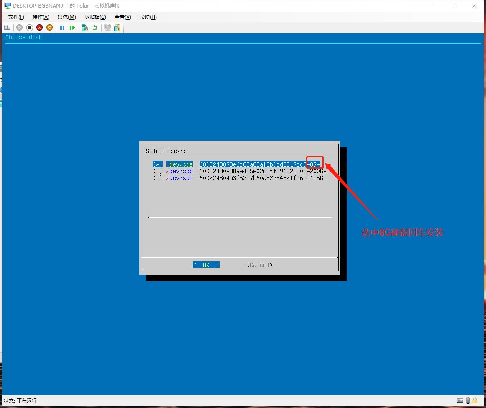Image resolution: width=486 pixels, height=408 pixels.
Task: Click the 1.5G disk identifier text
Action: click(x=263, y=178)
